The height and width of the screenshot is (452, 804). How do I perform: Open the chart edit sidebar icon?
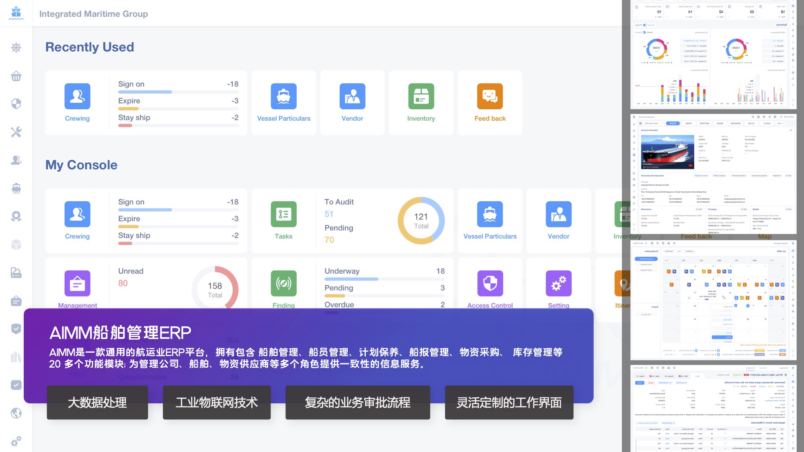point(16,273)
